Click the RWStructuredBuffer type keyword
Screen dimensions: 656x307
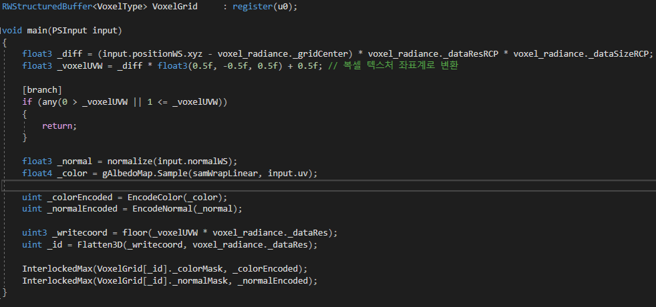(x=47, y=7)
